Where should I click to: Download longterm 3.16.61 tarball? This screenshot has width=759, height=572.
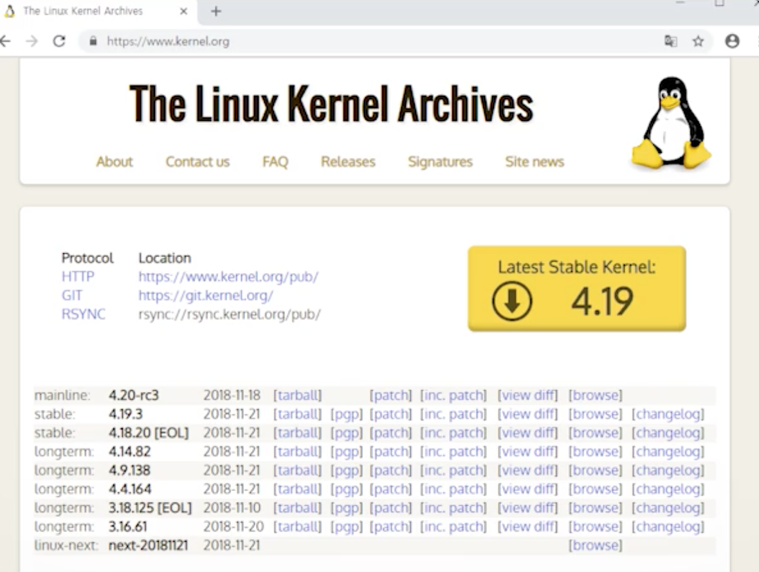[x=297, y=526]
